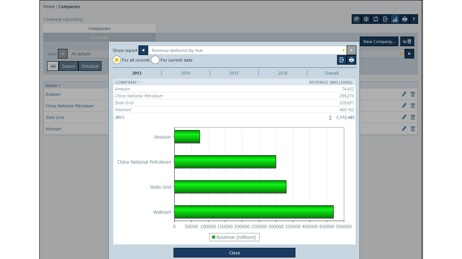Click the green Walmart bar in the chart

click(x=254, y=212)
